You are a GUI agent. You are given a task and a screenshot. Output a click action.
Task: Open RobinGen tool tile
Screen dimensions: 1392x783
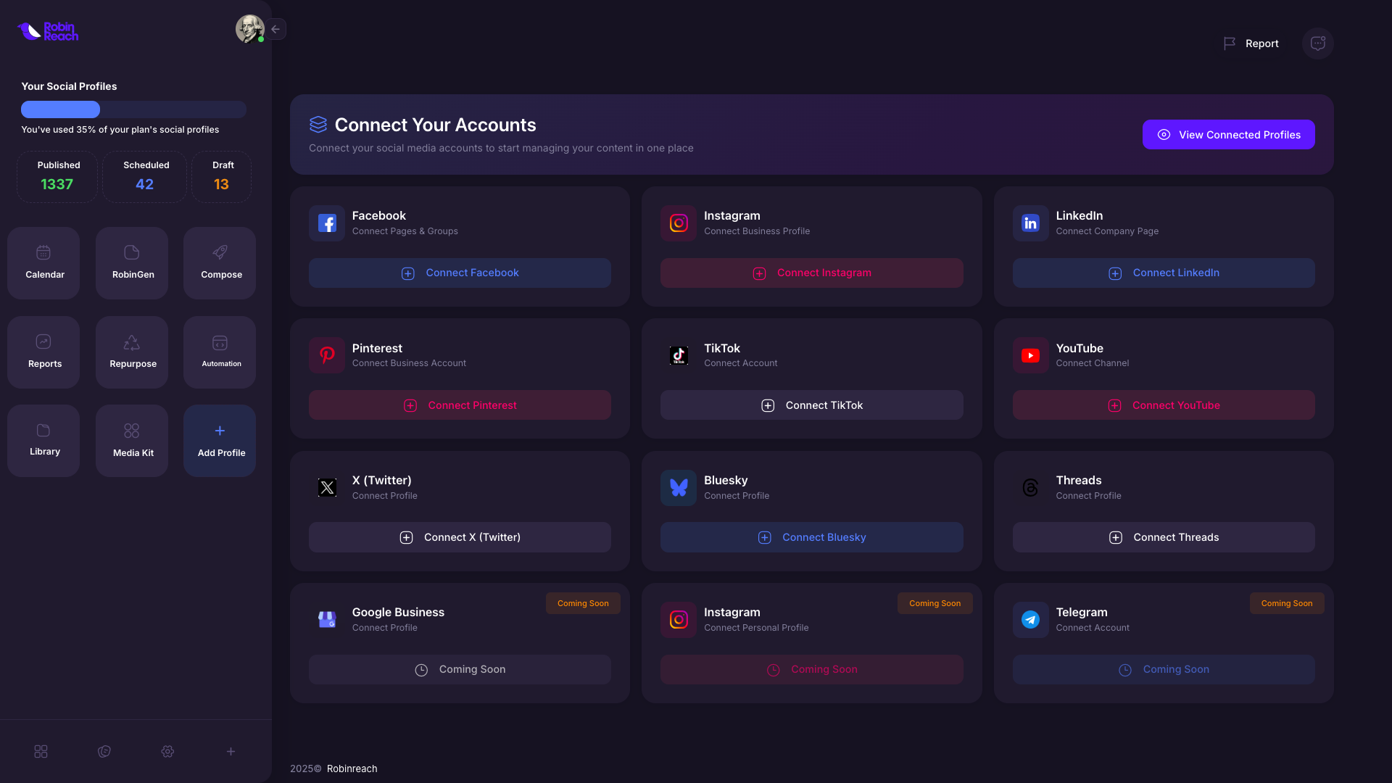(132, 262)
